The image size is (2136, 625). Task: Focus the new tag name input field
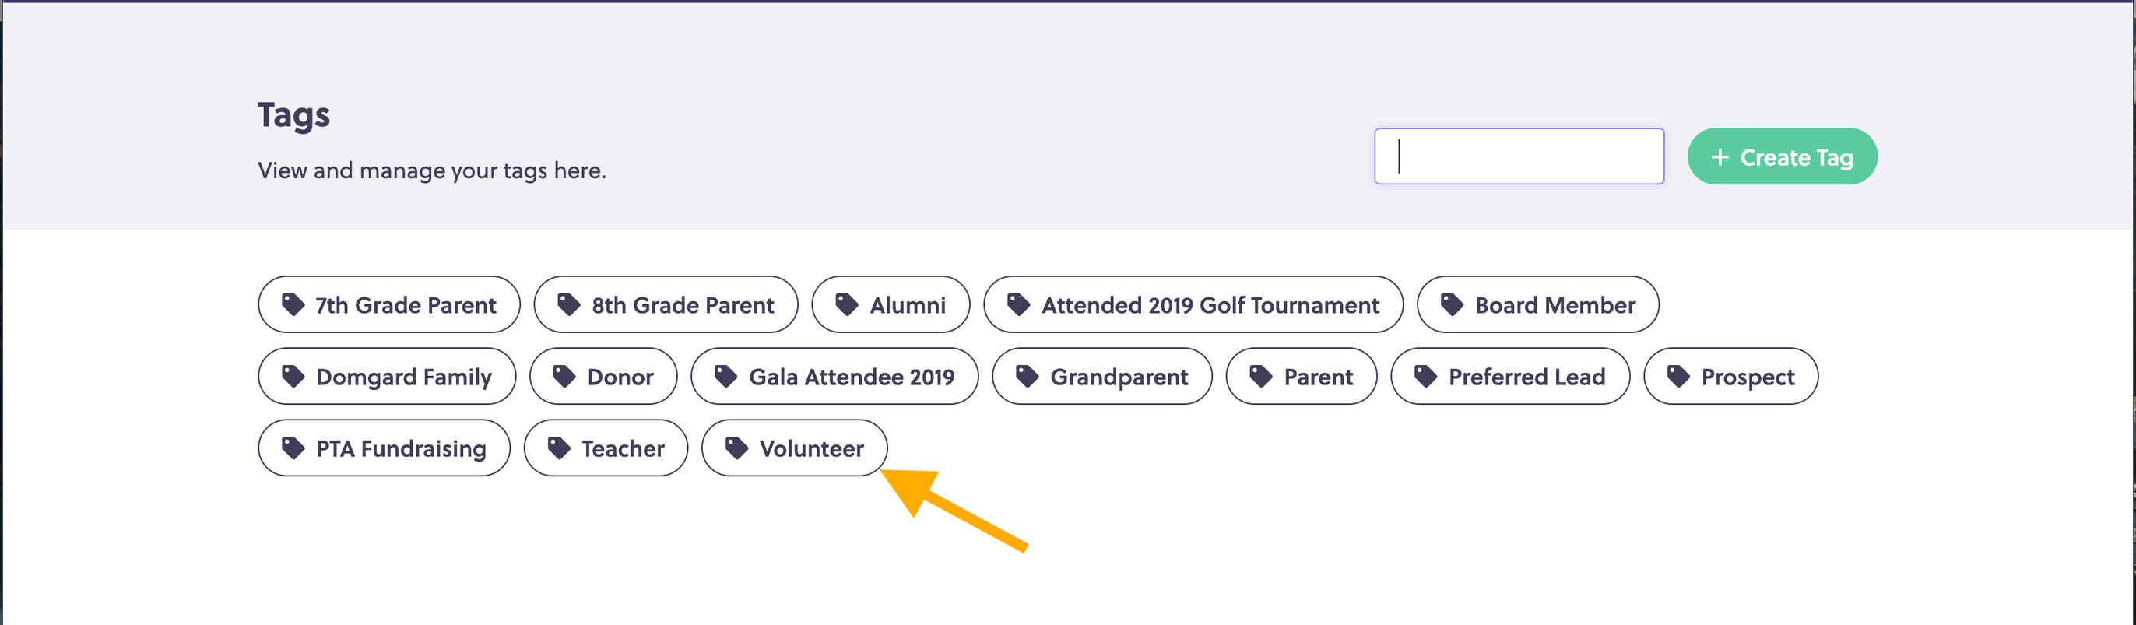pyautogui.click(x=1518, y=156)
